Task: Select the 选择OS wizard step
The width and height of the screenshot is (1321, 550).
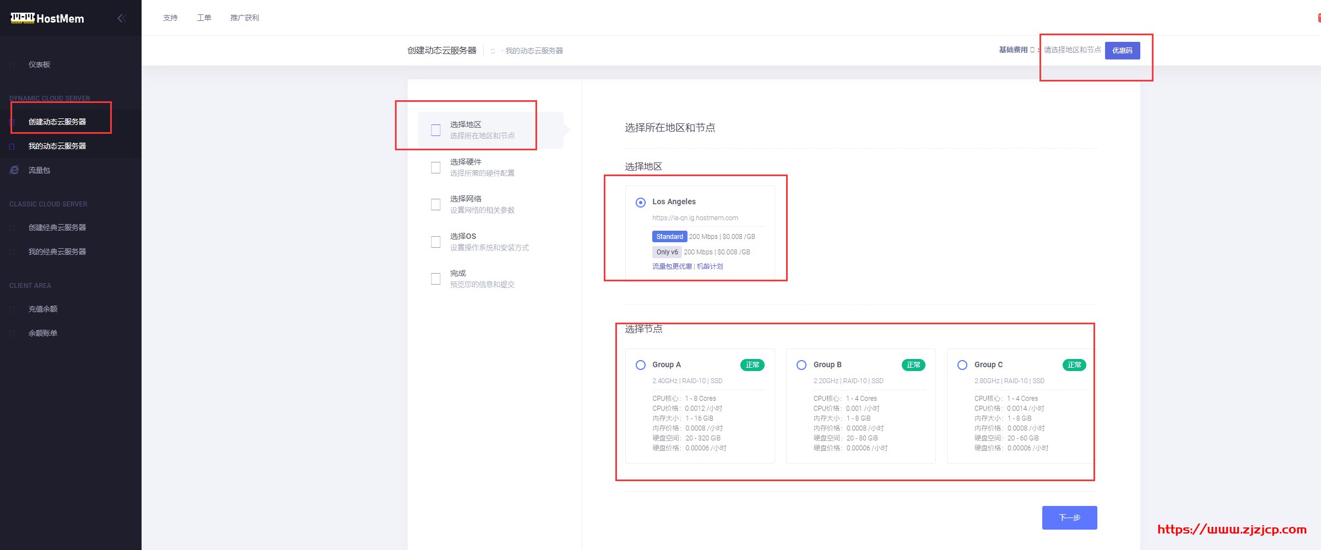Action: click(491, 242)
